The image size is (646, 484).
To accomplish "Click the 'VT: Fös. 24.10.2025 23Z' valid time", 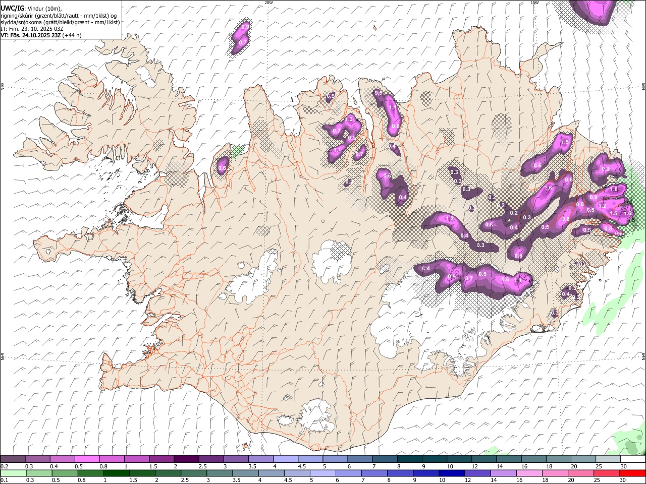I will click(31, 35).
